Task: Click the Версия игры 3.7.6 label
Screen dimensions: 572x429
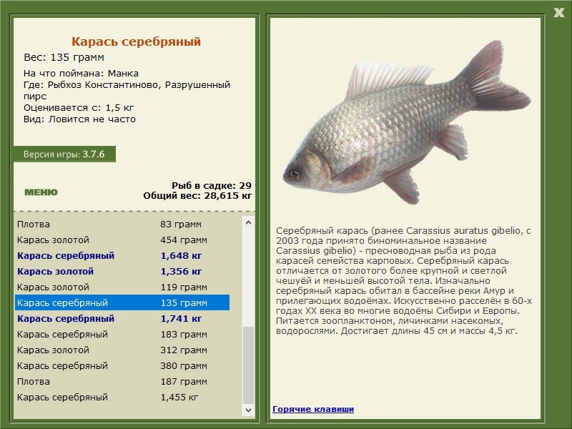Action: coord(64,154)
